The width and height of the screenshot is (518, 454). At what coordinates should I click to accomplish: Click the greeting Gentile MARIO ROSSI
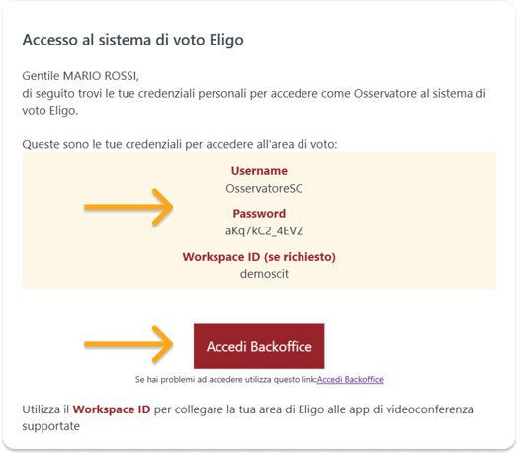tap(81, 76)
